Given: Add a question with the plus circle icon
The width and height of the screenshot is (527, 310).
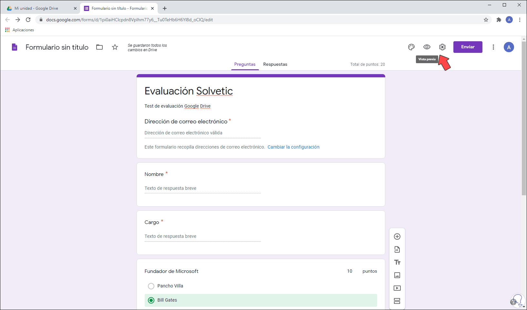Looking at the screenshot, I should [x=397, y=237].
